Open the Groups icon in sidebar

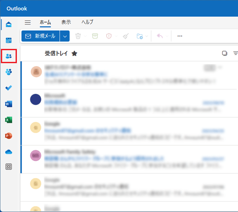point(9,72)
